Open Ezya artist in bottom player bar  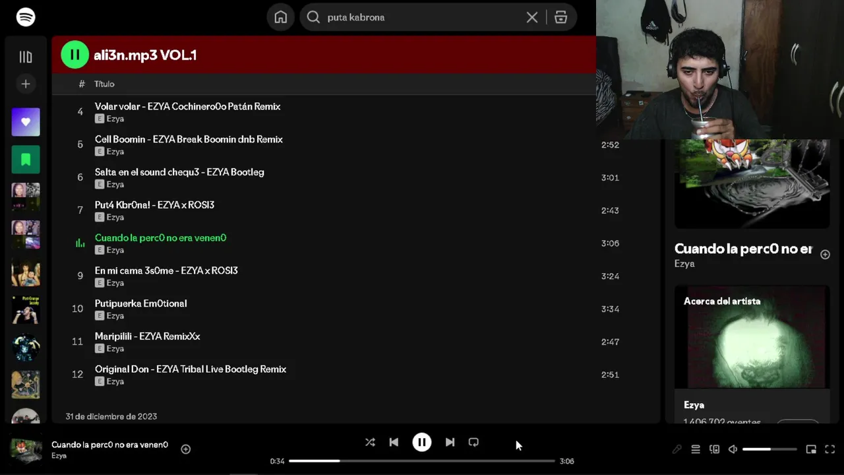59,456
